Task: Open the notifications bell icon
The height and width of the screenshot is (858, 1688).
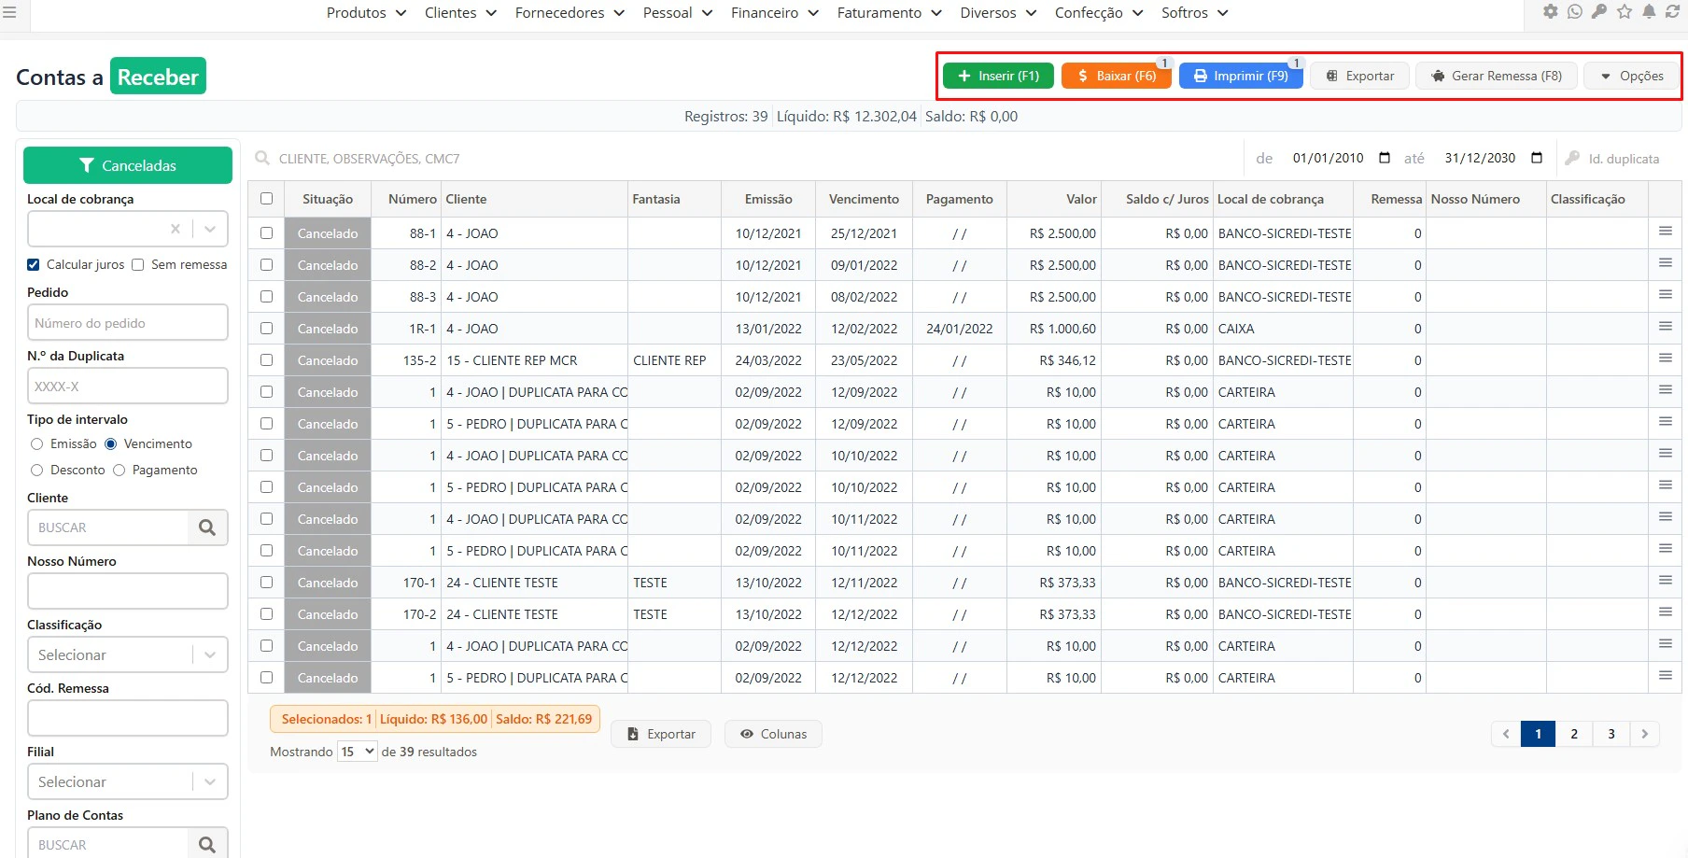Action: click(x=1649, y=12)
